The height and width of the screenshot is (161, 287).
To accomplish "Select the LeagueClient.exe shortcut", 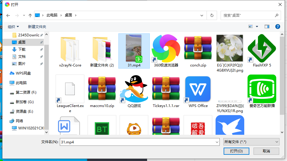I will pyautogui.click(x=70, y=93).
